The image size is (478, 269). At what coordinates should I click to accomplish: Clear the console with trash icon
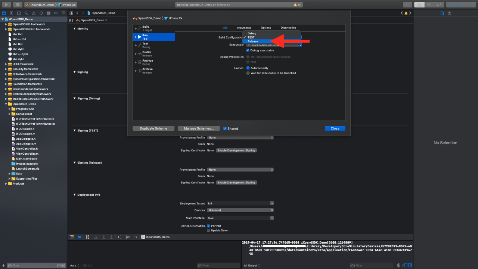(x=398, y=265)
